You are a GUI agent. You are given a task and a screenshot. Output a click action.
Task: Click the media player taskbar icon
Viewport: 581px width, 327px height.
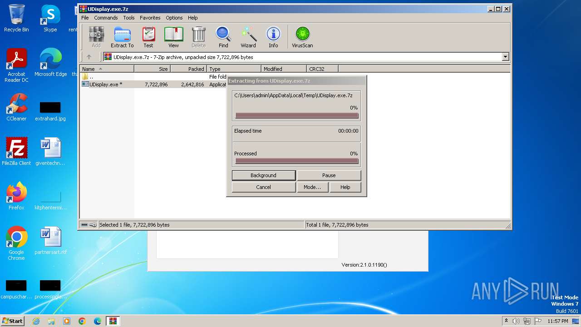click(67, 321)
